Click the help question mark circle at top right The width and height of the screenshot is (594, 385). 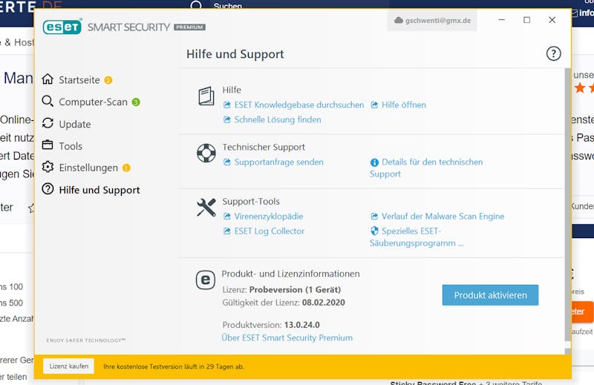click(553, 53)
